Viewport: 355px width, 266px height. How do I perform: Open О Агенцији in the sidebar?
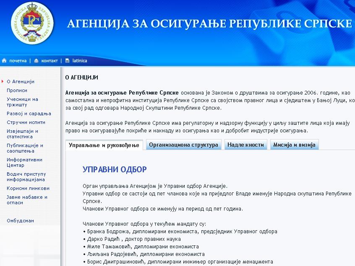coord(21,82)
